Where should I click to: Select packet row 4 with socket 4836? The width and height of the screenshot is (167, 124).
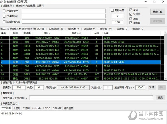(x=80, y=50)
